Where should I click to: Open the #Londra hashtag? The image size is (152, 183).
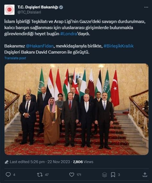coord(69,34)
